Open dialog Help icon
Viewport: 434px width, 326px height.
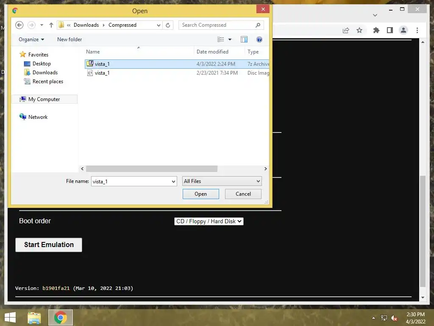pyautogui.click(x=259, y=39)
